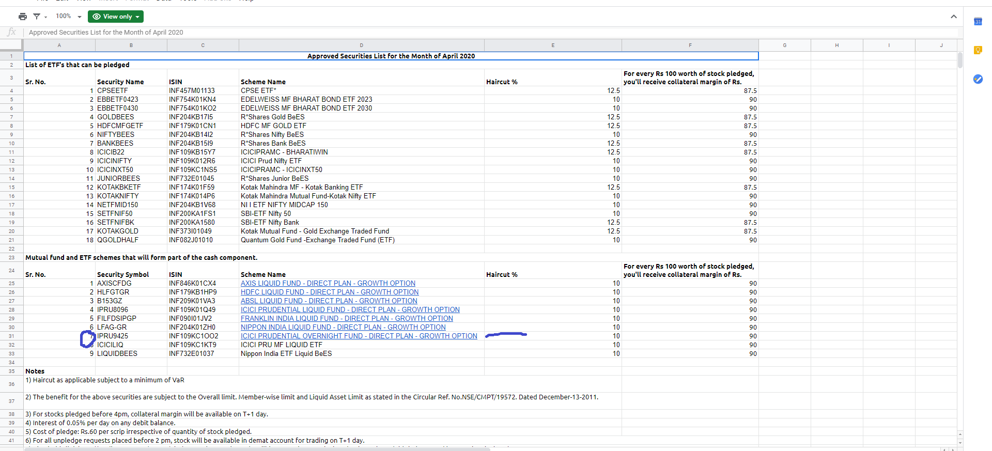This screenshot has width=992, height=451.
Task: Click the Print icon in the toolbar
Action: (22, 17)
